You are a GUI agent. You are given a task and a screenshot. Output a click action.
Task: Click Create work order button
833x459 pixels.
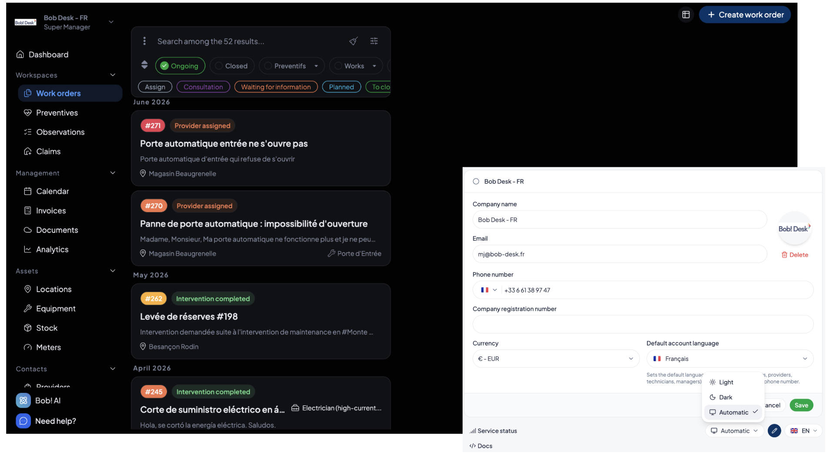tap(745, 15)
